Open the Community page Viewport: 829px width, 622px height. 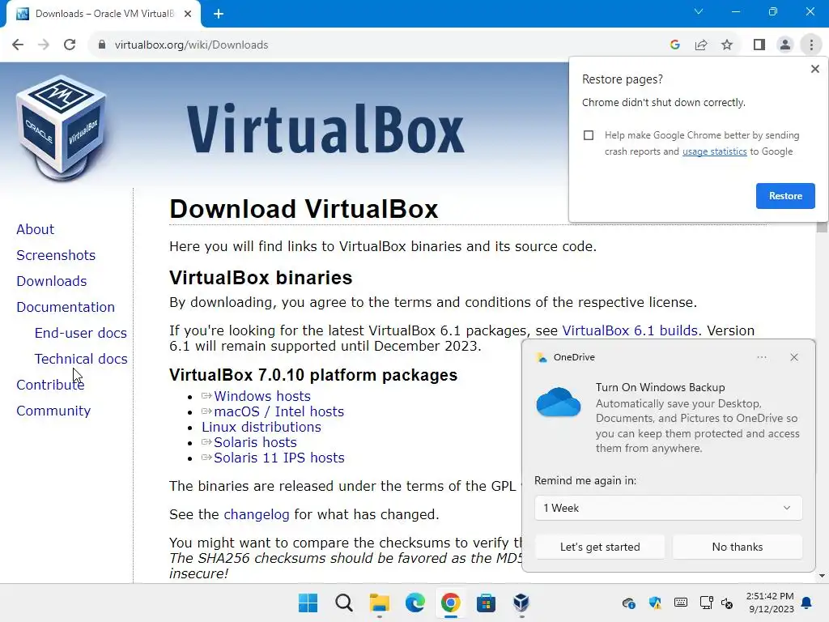pos(53,411)
